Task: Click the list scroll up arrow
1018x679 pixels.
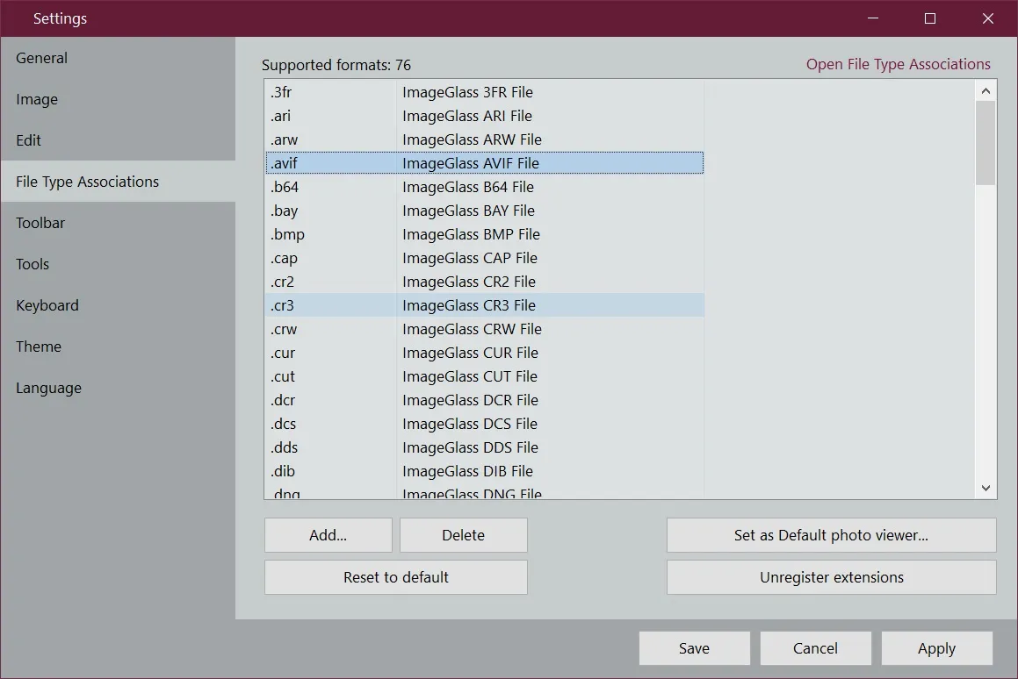Action: (x=986, y=90)
